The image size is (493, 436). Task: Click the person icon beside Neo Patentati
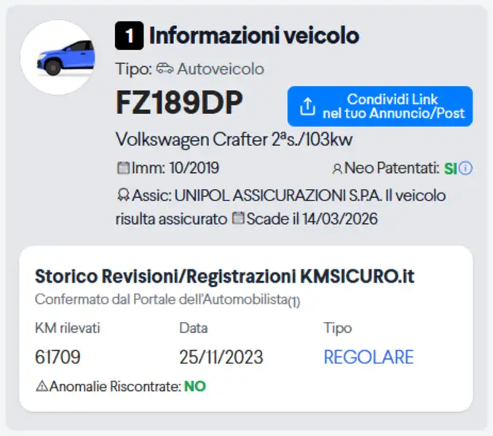(337, 169)
